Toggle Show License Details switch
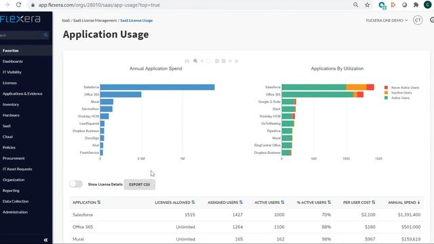Image resolution: width=434 pixels, height=244 pixels. pos(76,184)
